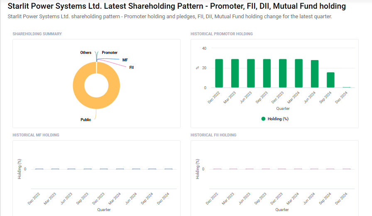The width and height of the screenshot is (372, 216).
Task: Click Sep 2024 axis label in FII chart
Action: [x=325, y=199]
